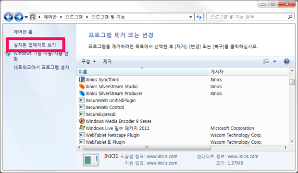Screen dimensions: 298x173
Task: Select XecureWeb Control row
Action: [183, 107]
